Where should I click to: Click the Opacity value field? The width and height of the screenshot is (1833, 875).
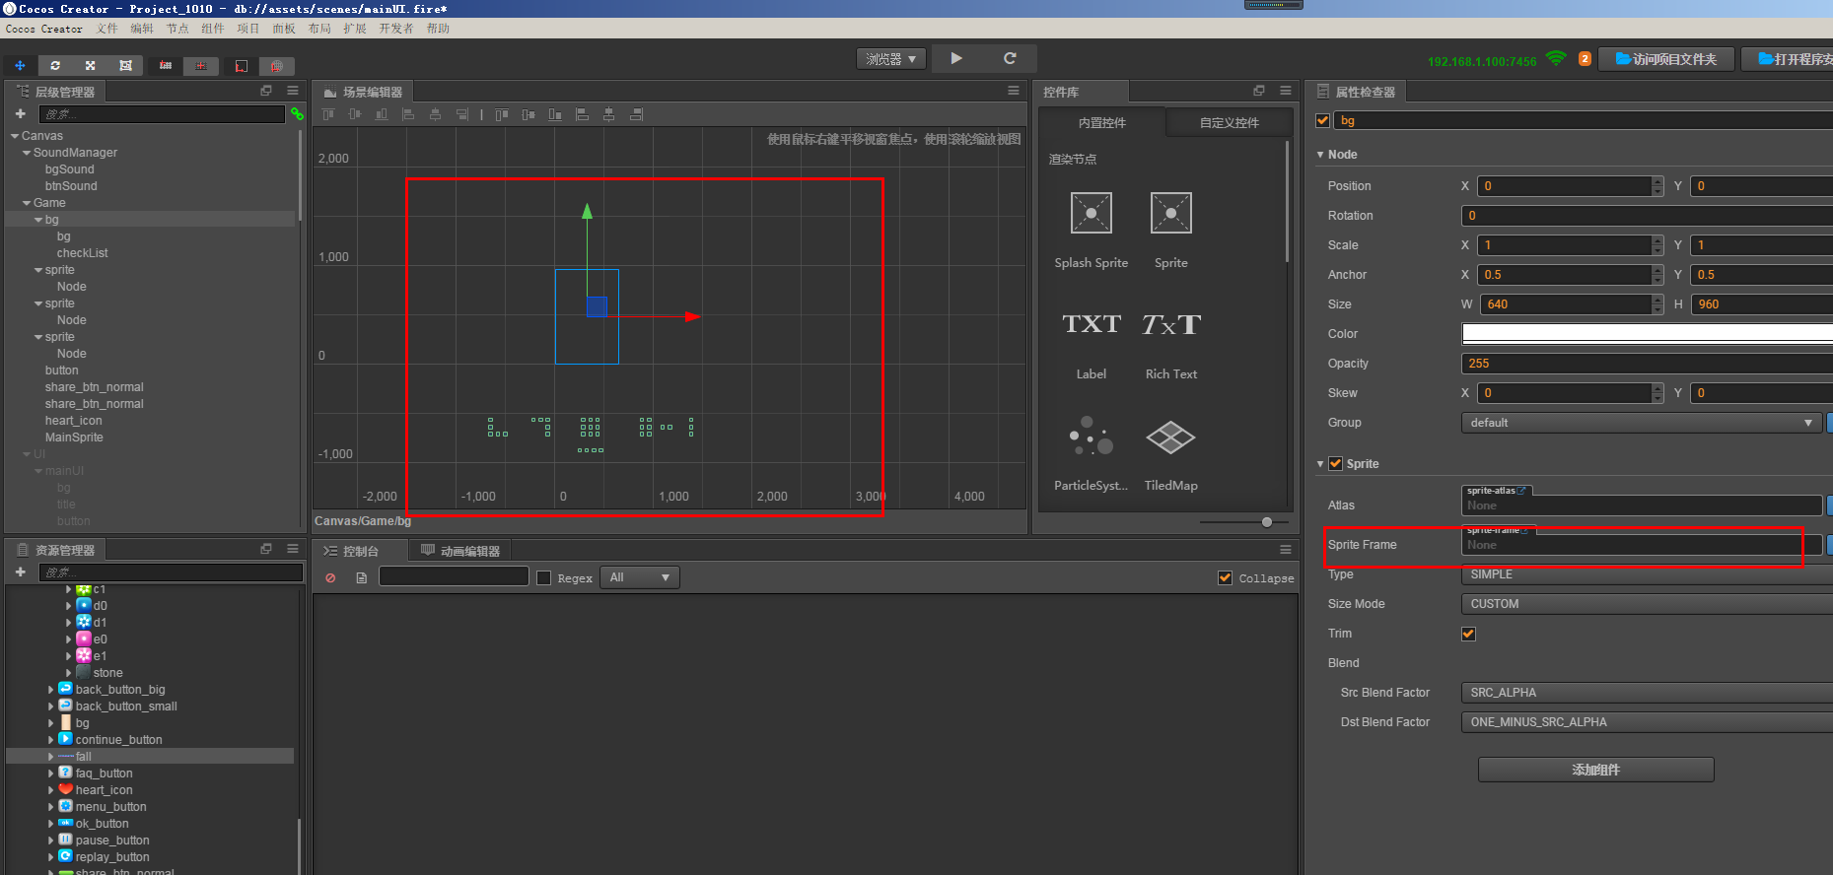click(x=1647, y=364)
